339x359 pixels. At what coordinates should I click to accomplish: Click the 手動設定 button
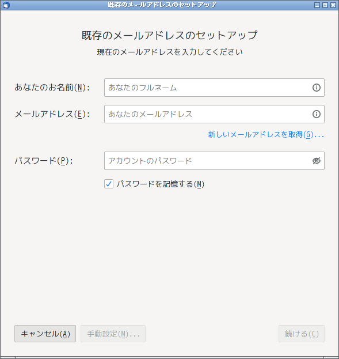point(113,334)
